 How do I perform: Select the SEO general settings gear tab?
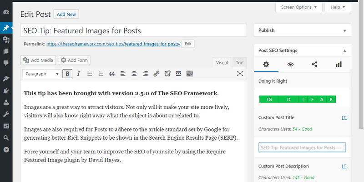[x=266, y=64]
